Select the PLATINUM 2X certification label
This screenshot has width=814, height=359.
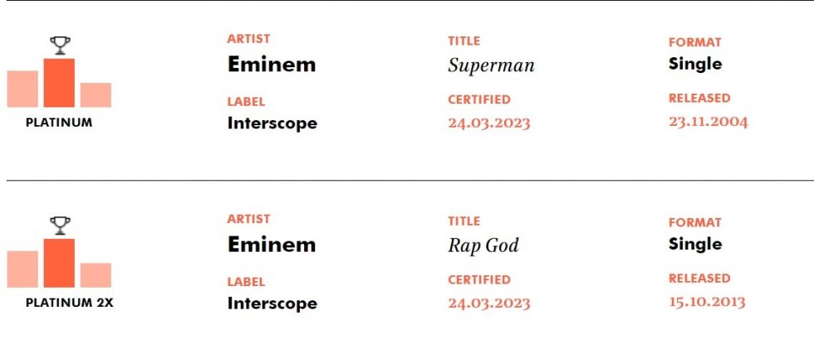click(69, 303)
